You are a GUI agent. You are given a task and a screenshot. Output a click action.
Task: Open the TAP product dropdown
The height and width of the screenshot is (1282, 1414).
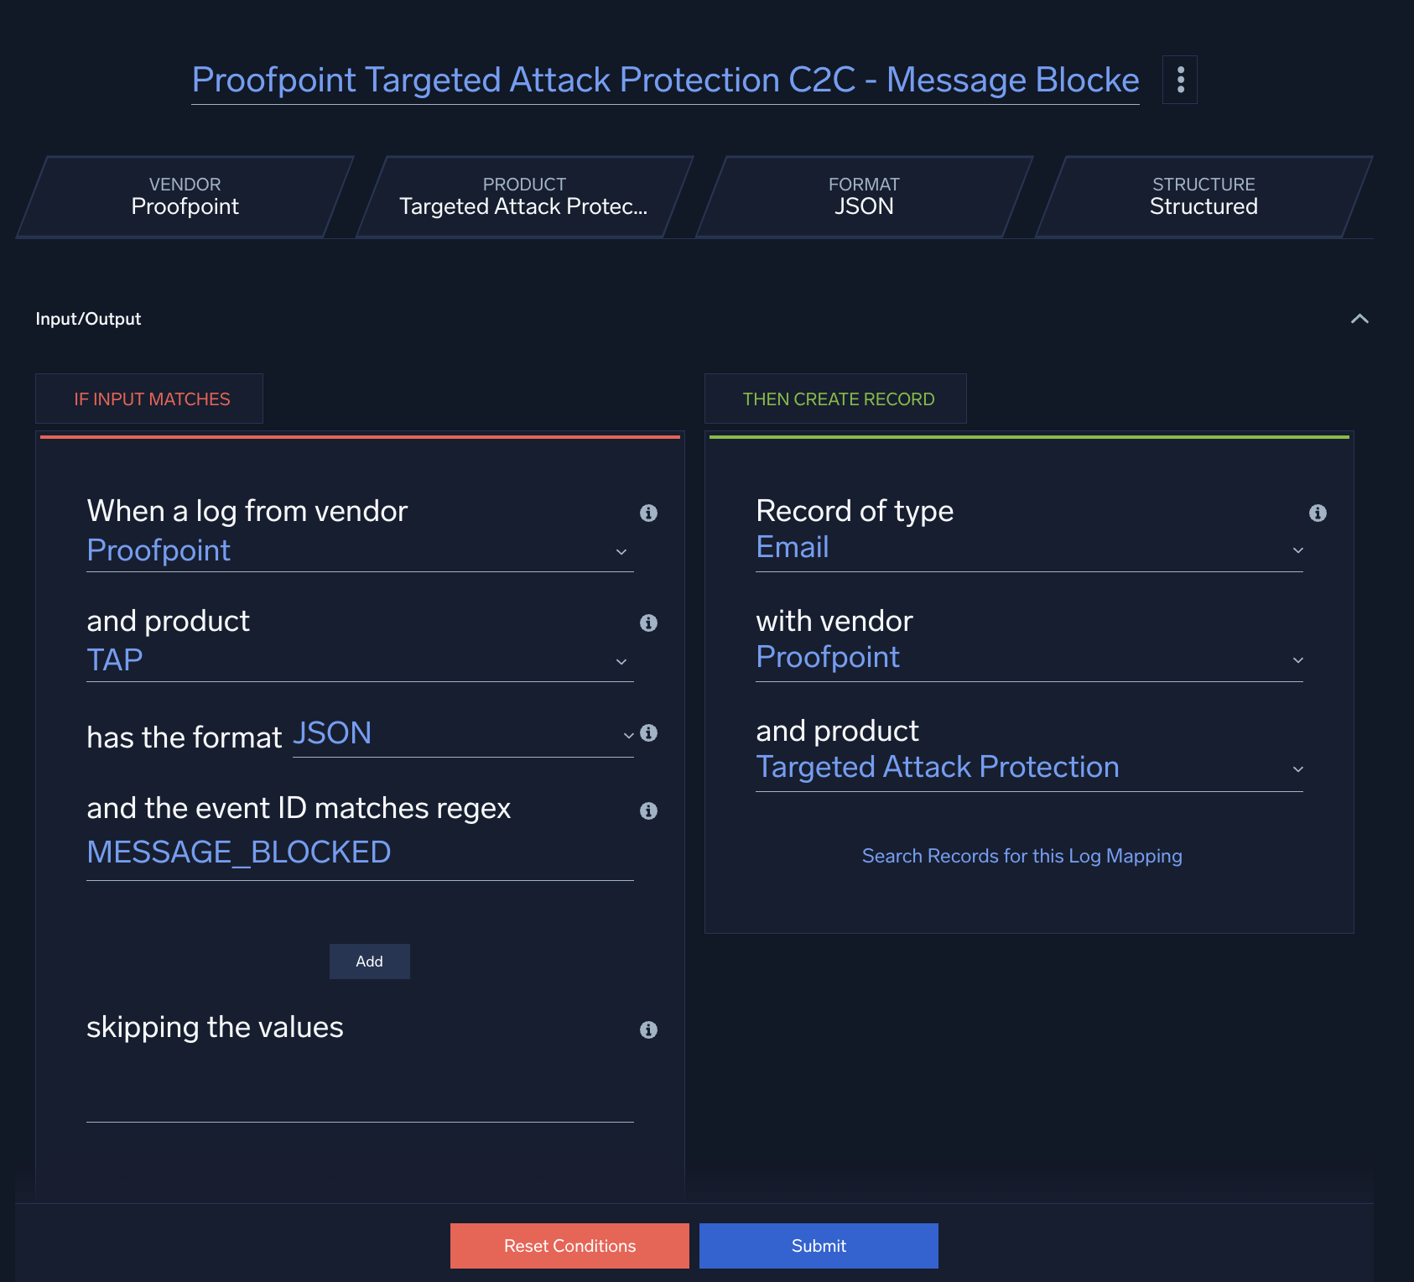pos(359,661)
